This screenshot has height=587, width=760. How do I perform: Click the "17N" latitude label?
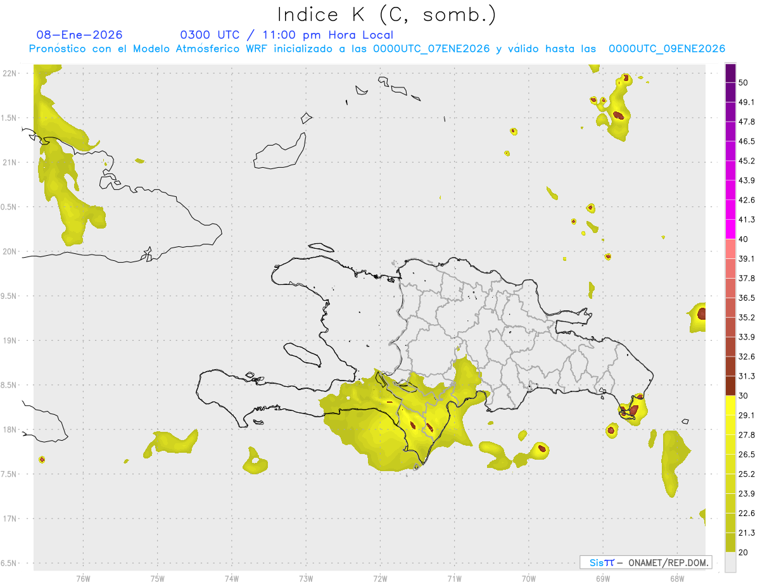(9, 519)
